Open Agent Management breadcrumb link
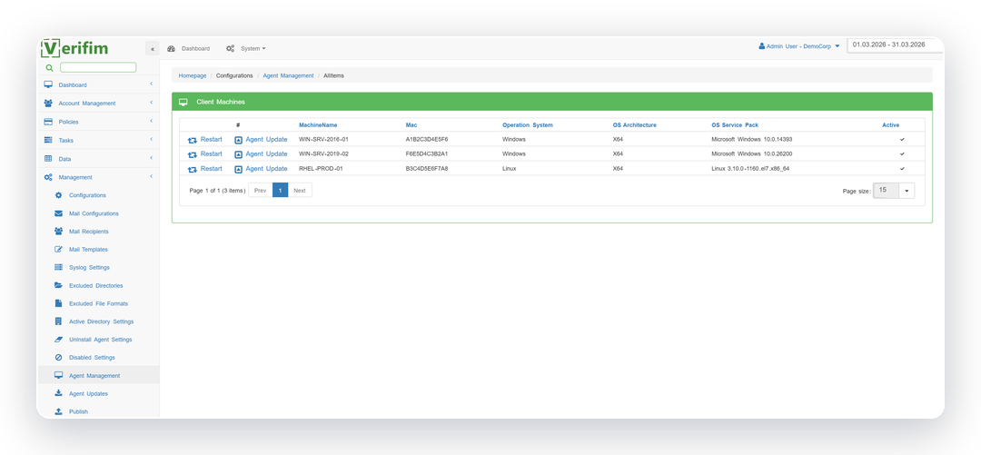981x455 pixels. point(289,75)
